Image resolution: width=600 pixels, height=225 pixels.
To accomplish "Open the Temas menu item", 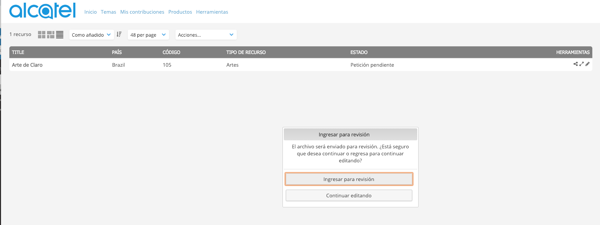I will coord(108,12).
